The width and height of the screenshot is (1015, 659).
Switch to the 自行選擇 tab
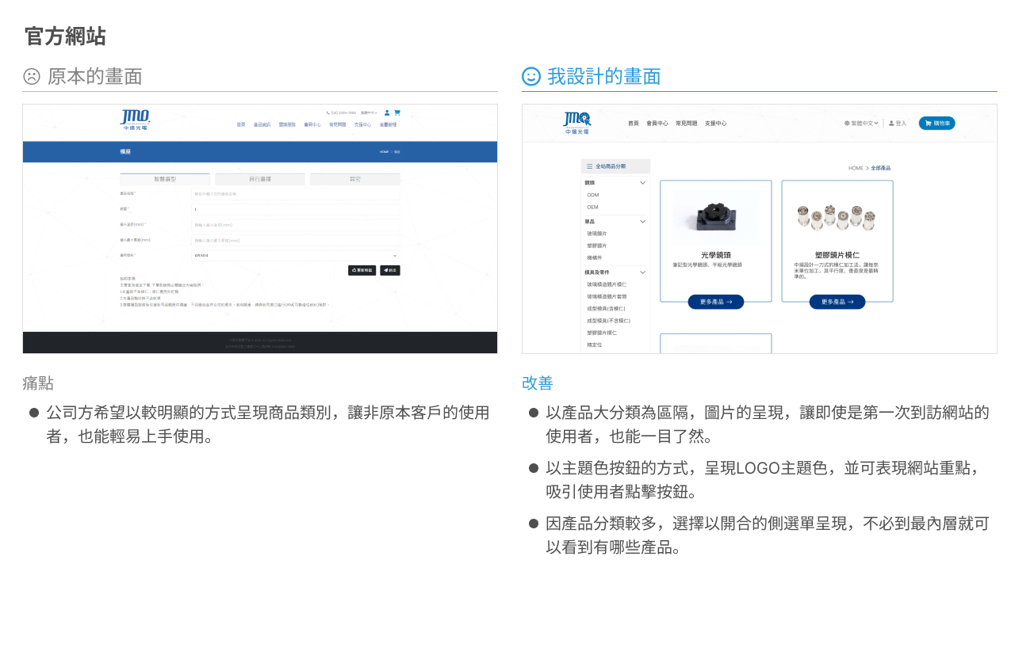tap(260, 180)
